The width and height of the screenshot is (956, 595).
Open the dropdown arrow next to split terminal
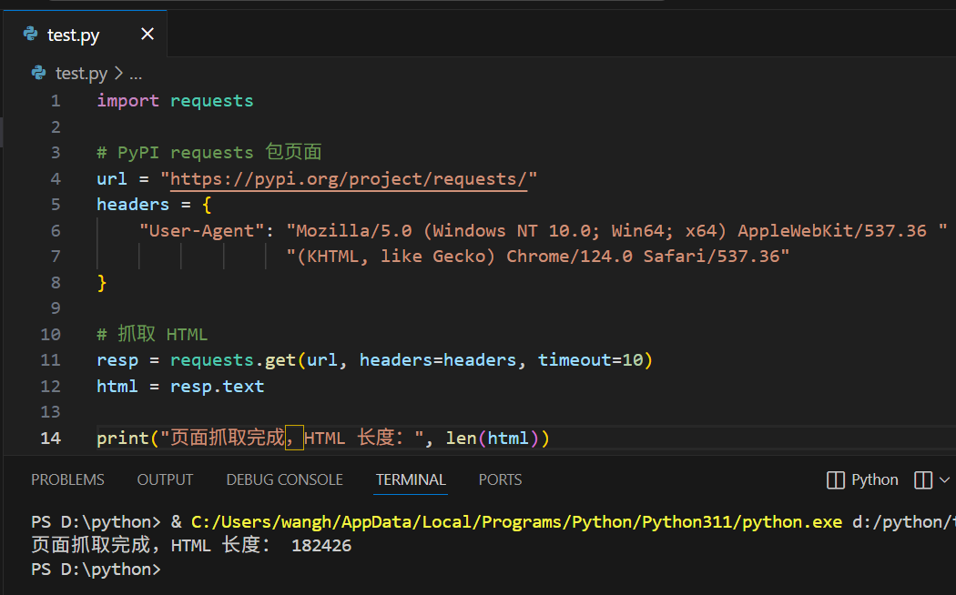coord(944,479)
